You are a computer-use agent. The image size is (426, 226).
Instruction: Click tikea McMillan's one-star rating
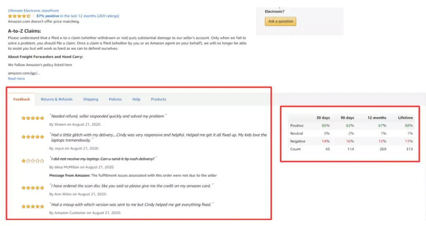(33, 161)
